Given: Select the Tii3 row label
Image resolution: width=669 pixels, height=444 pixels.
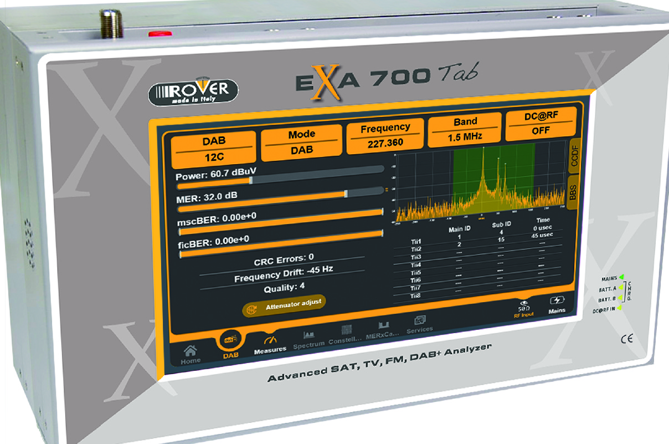Looking at the screenshot, I should pos(416,258).
